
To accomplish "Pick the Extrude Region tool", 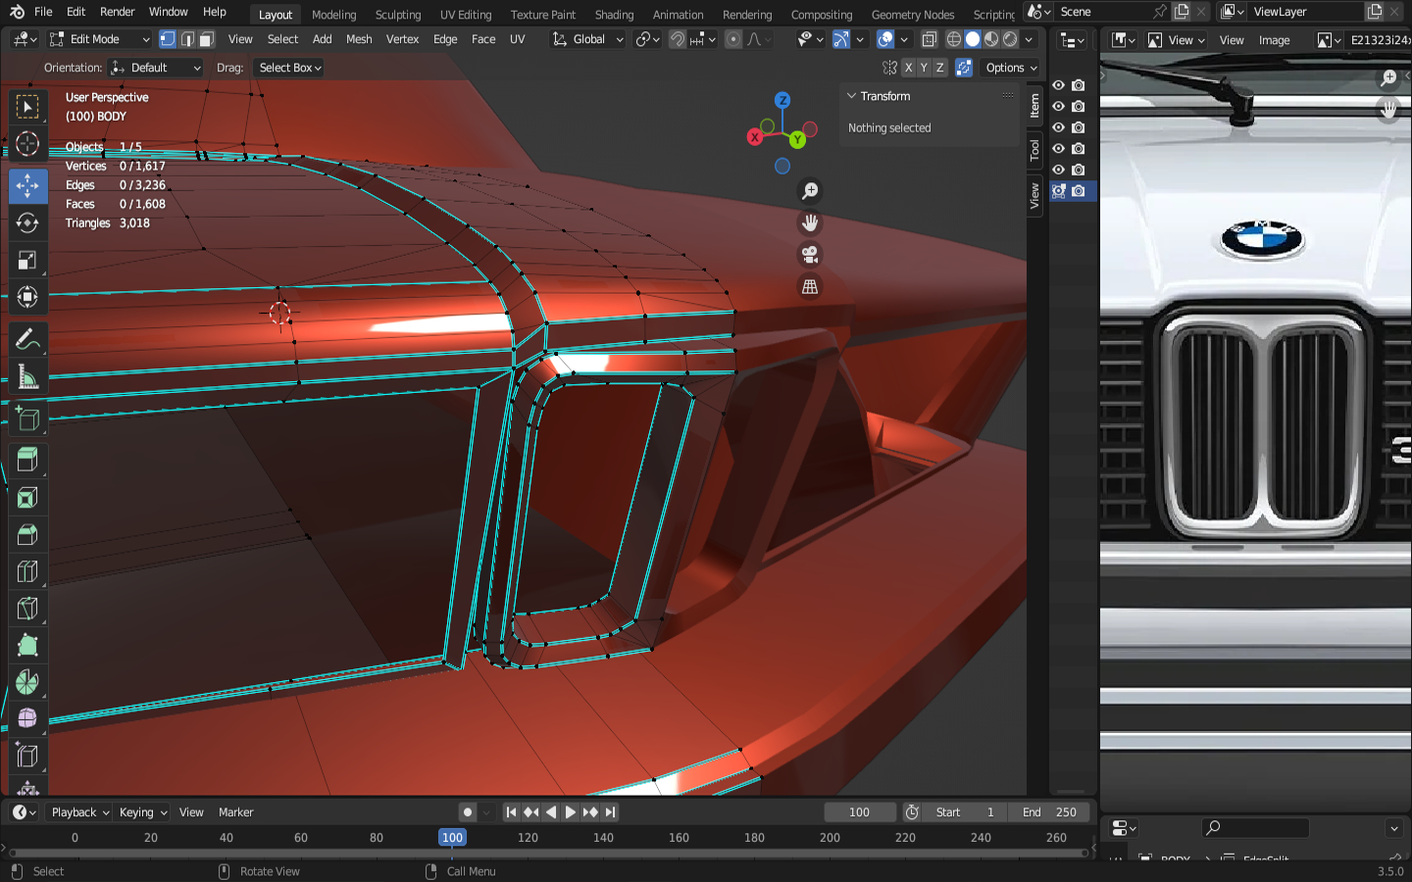I will [27, 460].
